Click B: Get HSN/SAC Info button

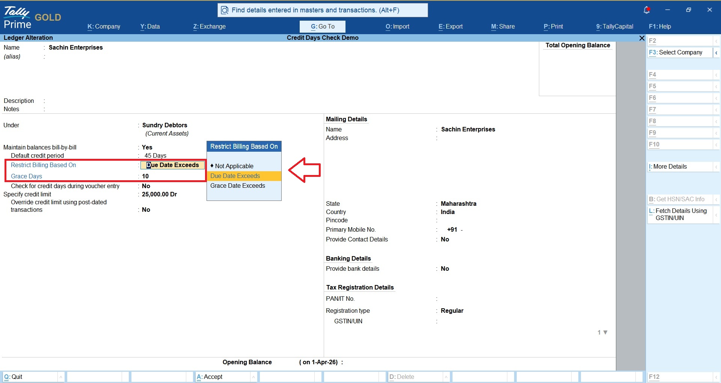pyautogui.click(x=680, y=199)
